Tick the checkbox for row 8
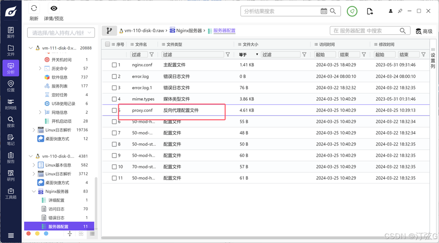The width and height of the screenshot is (439, 243). 114,144
